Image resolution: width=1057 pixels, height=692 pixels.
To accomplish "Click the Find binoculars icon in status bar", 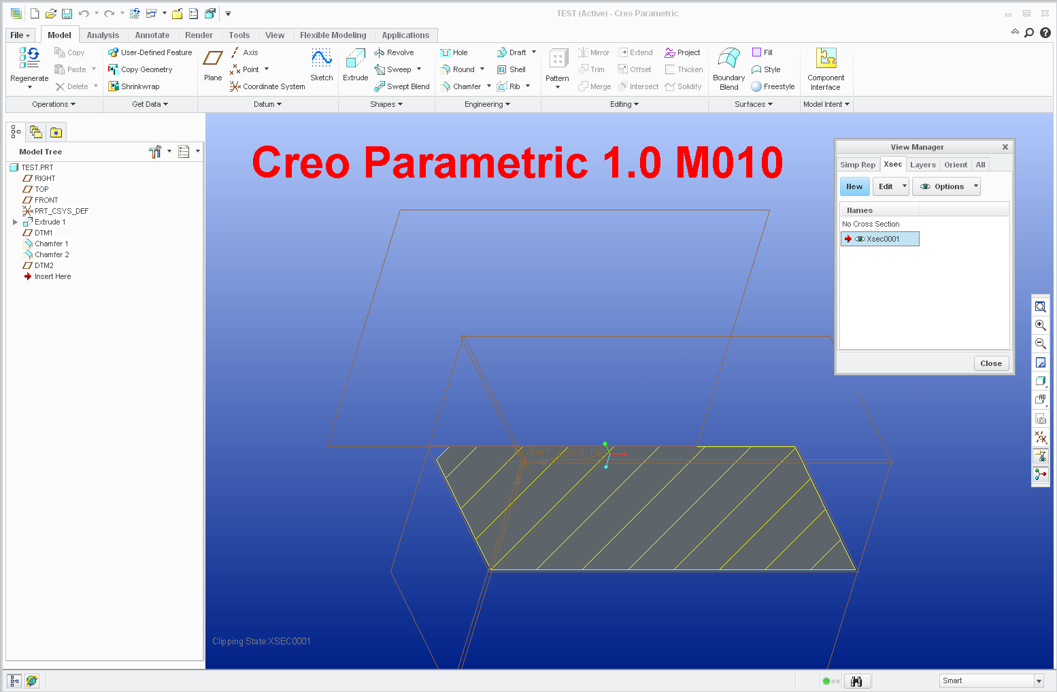I will tap(857, 681).
